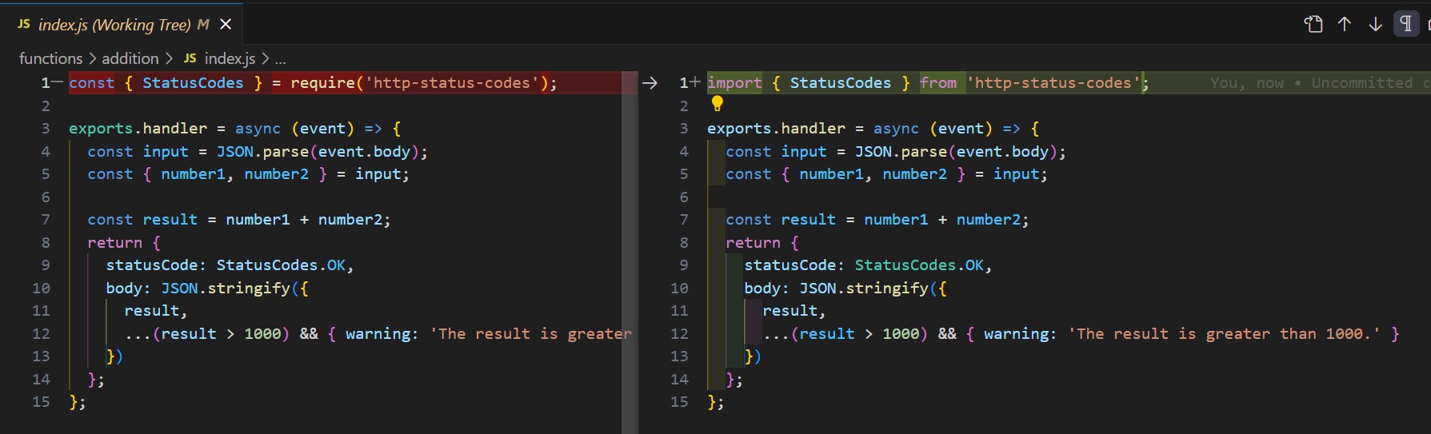Viewport: 1431px width, 434px height.
Task: Click the vertical scrollbar of left diff pane
Action: [630, 240]
